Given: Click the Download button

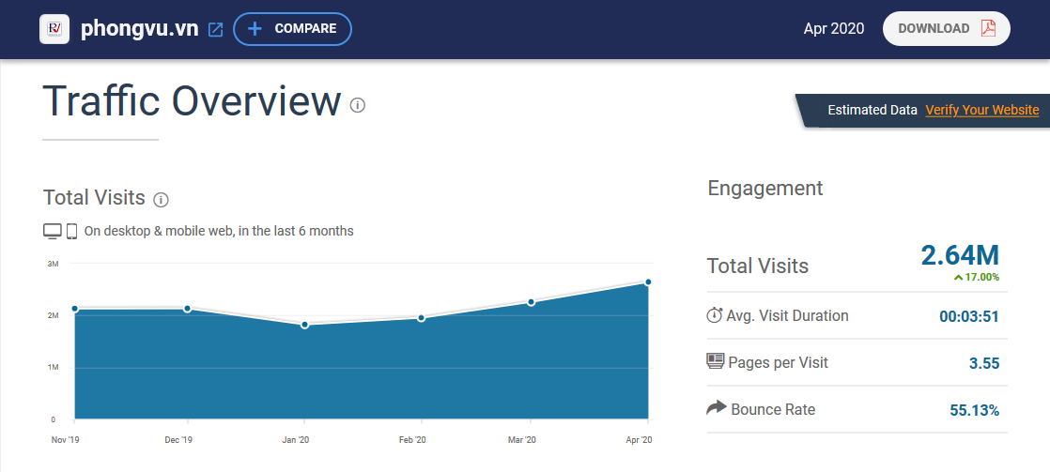Looking at the screenshot, I should click(945, 29).
